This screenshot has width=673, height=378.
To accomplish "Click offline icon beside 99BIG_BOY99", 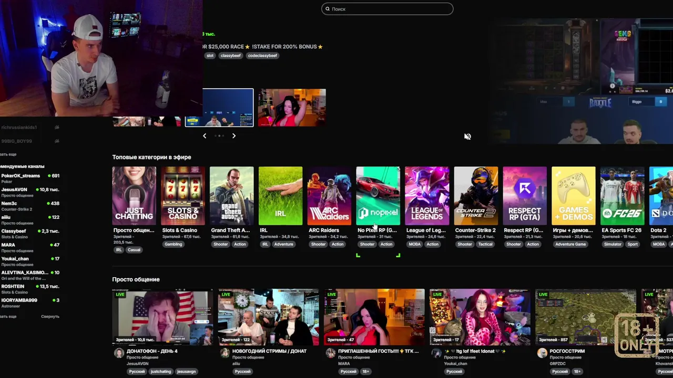I will pos(57,141).
